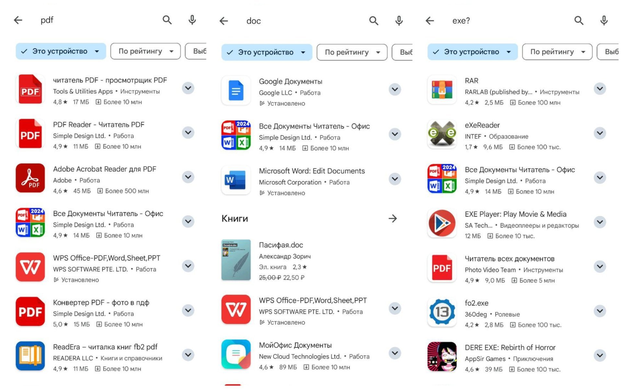This screenshot has height=389, width=622.
Task: Expand the МойОфис Документы row
Action: pos(395,353)
